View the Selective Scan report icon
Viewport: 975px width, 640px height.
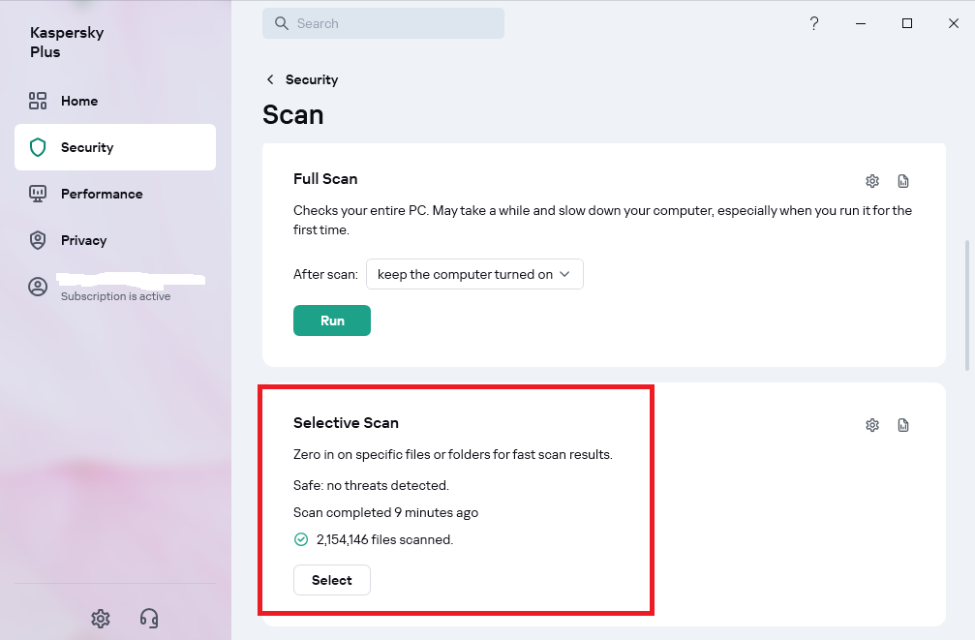(903, 425)
